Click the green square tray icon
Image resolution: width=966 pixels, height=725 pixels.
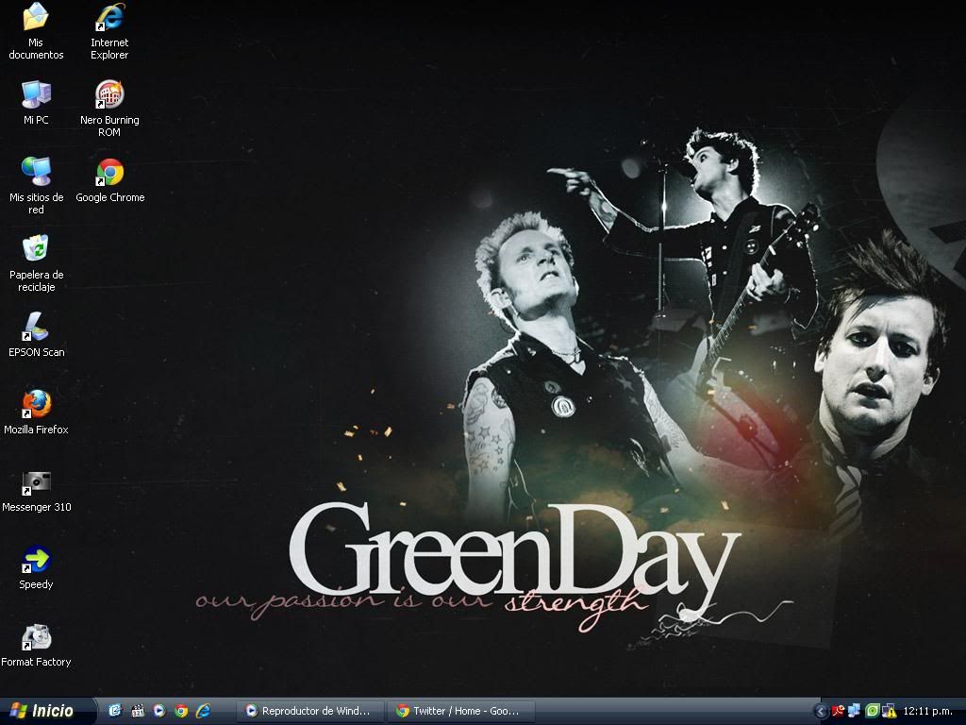click(x=872, y=711)
